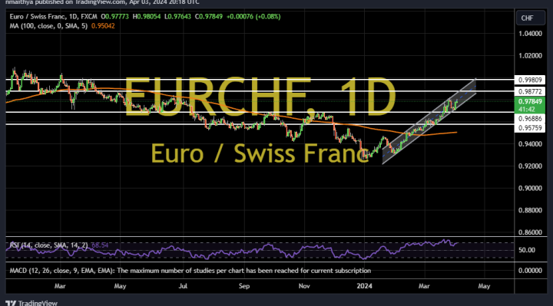553x306 pixels.
Task: Click the RSI 50.00 scale label
Action: 527,250
